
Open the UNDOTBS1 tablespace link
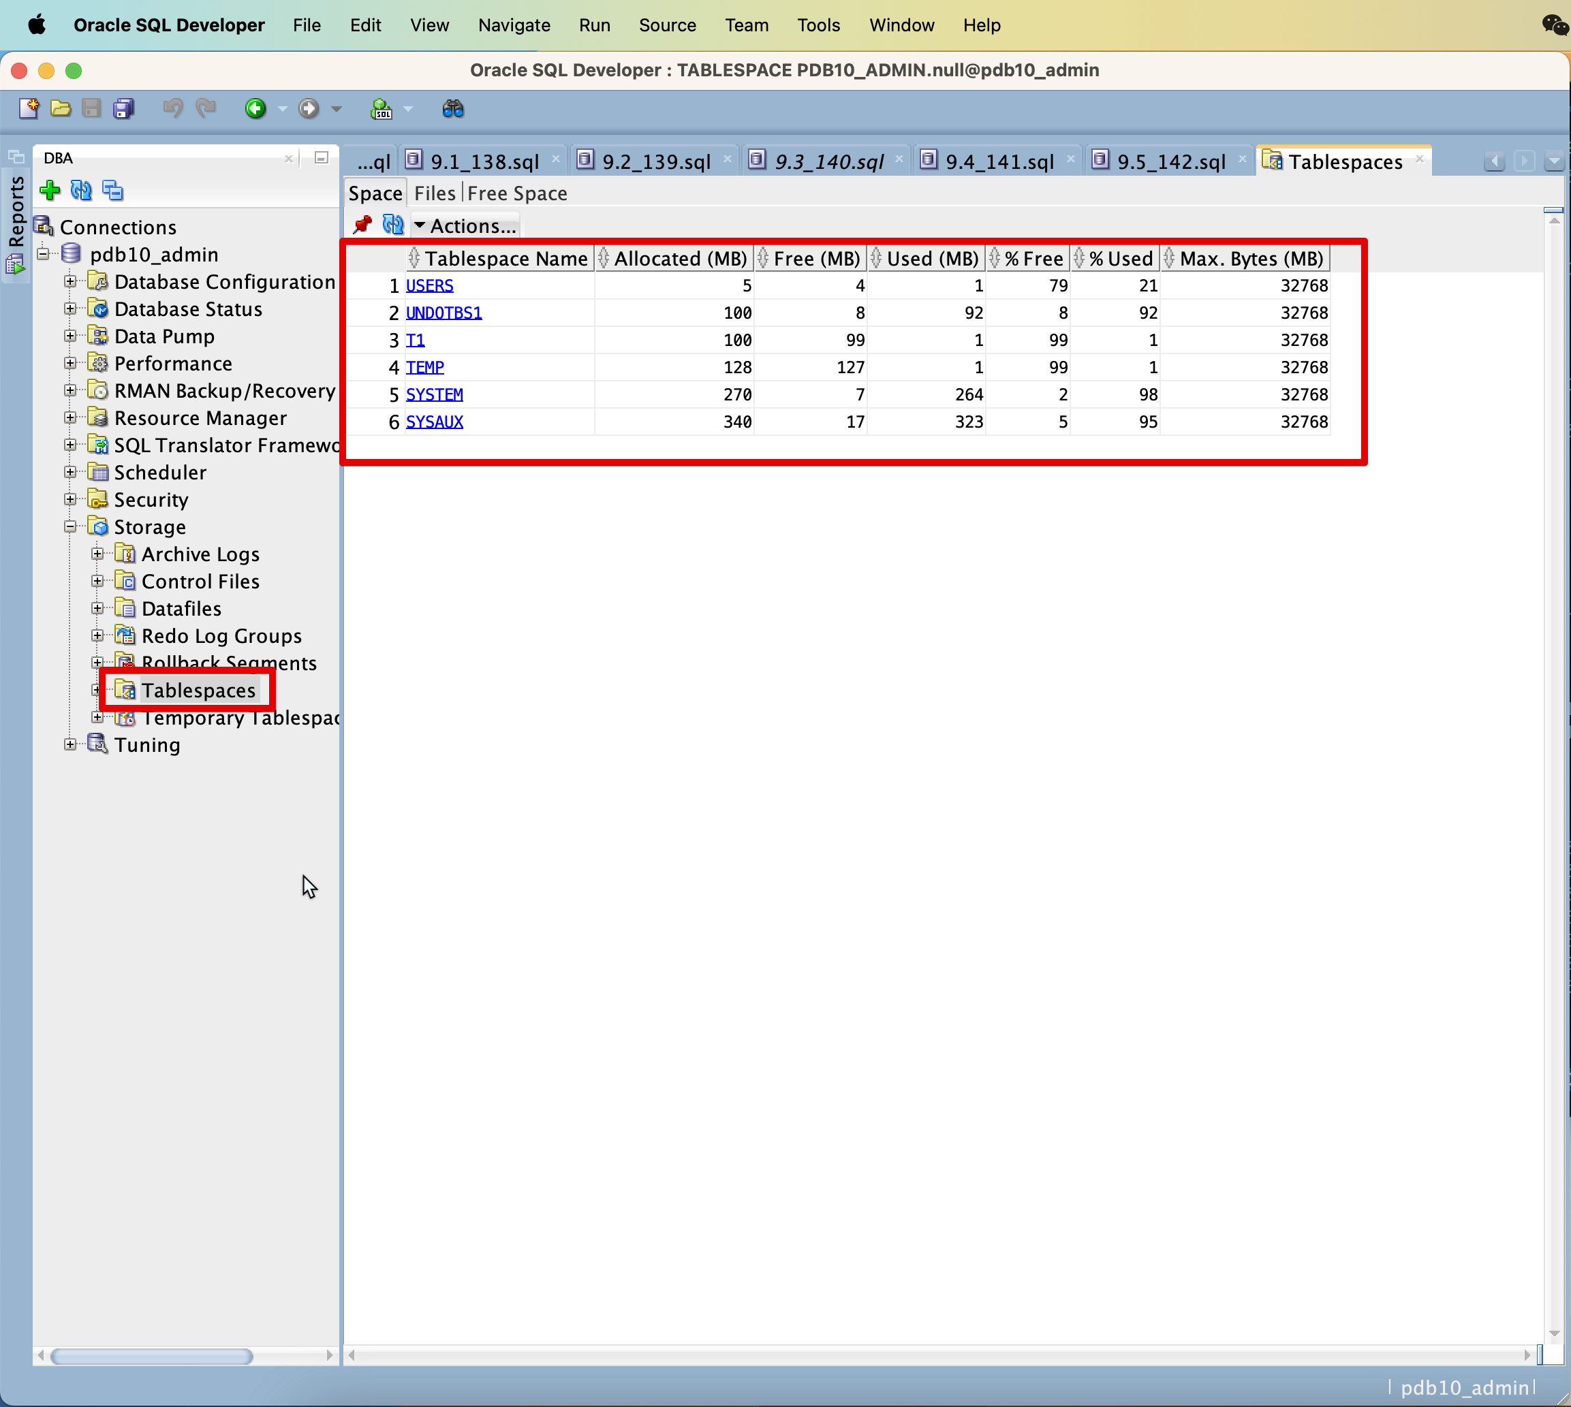pyautogui.click(x=444, y=313)
